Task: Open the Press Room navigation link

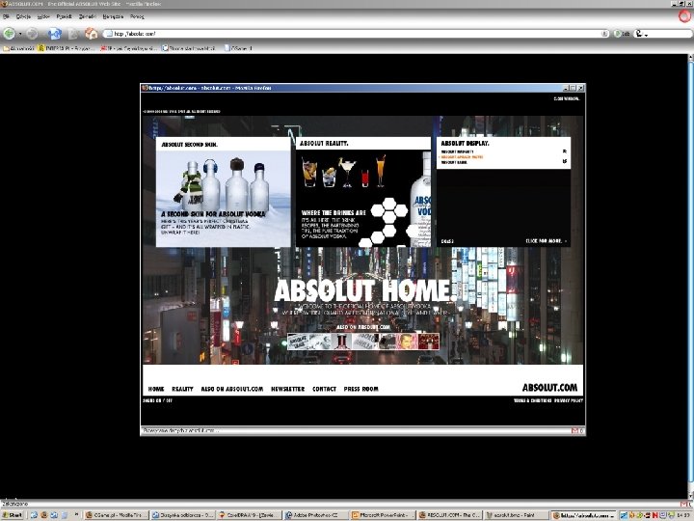Action: click(x=361, y=389)
